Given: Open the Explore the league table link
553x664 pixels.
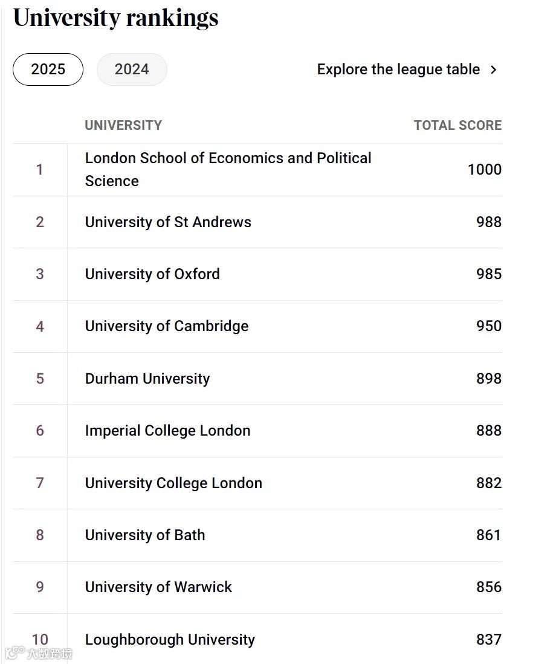Looking at the screenshot, I should 398,69.
